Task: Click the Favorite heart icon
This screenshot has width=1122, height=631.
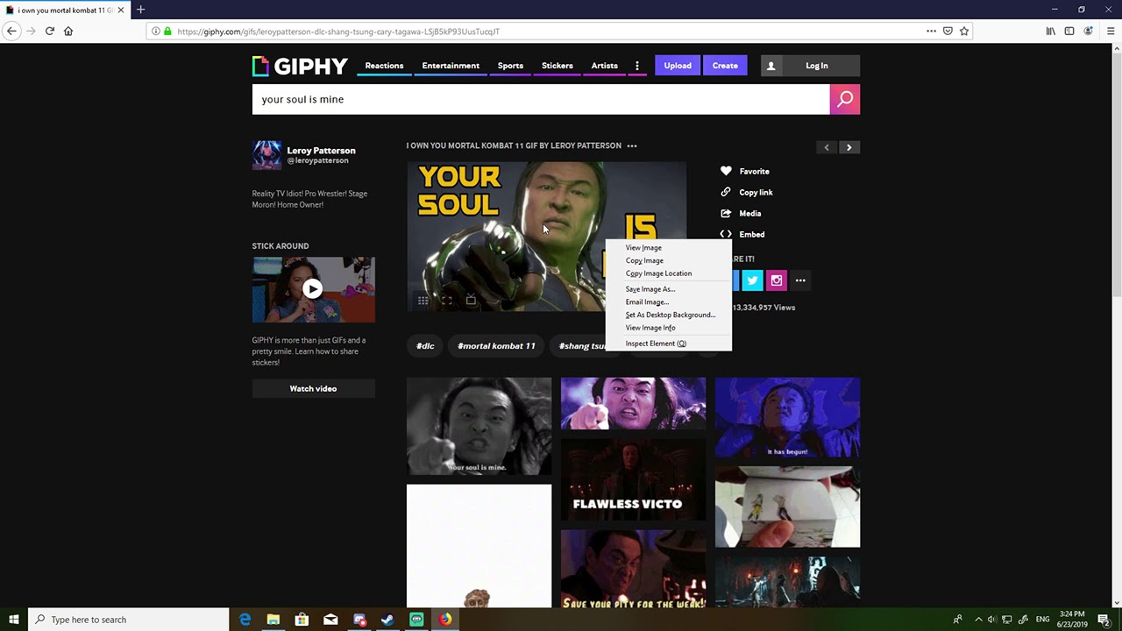Action: 726,171
